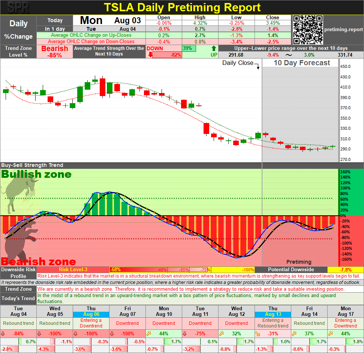Click the -4.3% low value for Aug 05
The height and width of the screenshot is (353, 364).
tap(43, 349)
